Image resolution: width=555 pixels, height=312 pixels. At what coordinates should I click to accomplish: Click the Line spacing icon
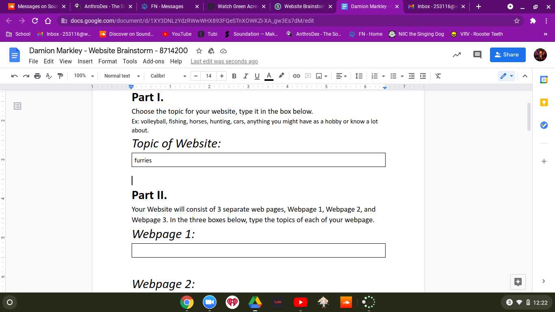[x=359, y=76]
